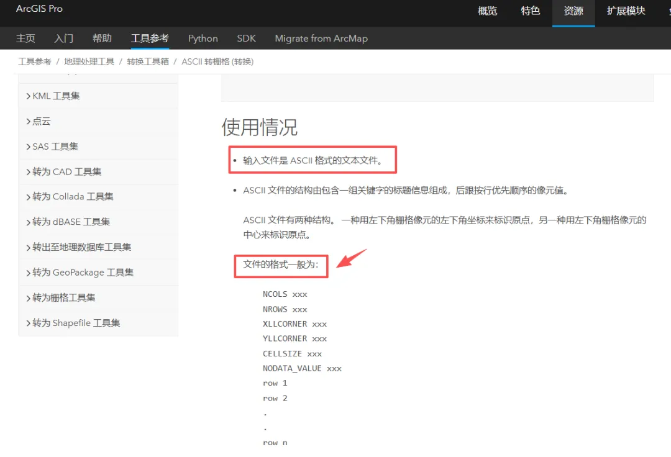
Task: Click the ArcGIS Pro site title
Action: (x=39, y=9)
